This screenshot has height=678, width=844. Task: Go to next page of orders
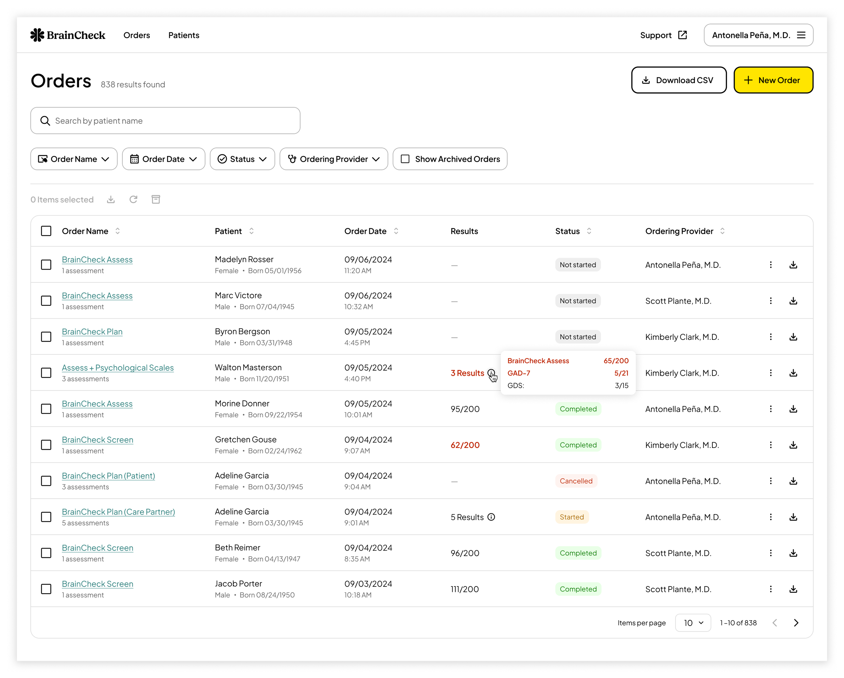(796, 623)
